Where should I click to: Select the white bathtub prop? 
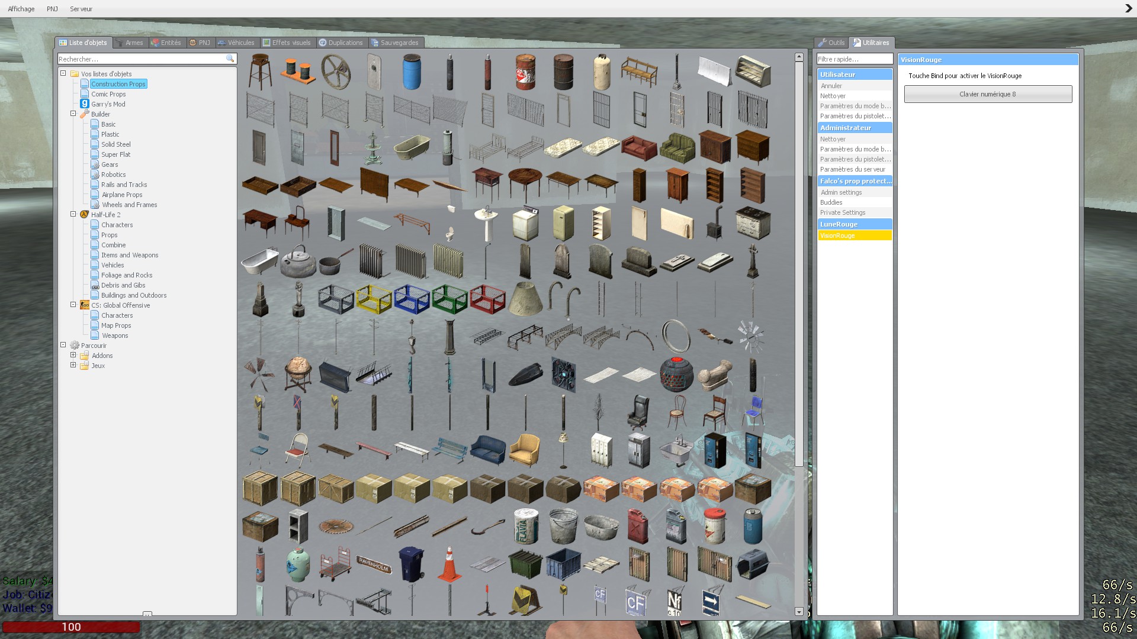point(260,261)
